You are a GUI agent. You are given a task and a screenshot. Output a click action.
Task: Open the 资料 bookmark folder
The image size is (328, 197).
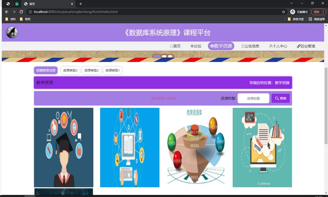[11, 19]
